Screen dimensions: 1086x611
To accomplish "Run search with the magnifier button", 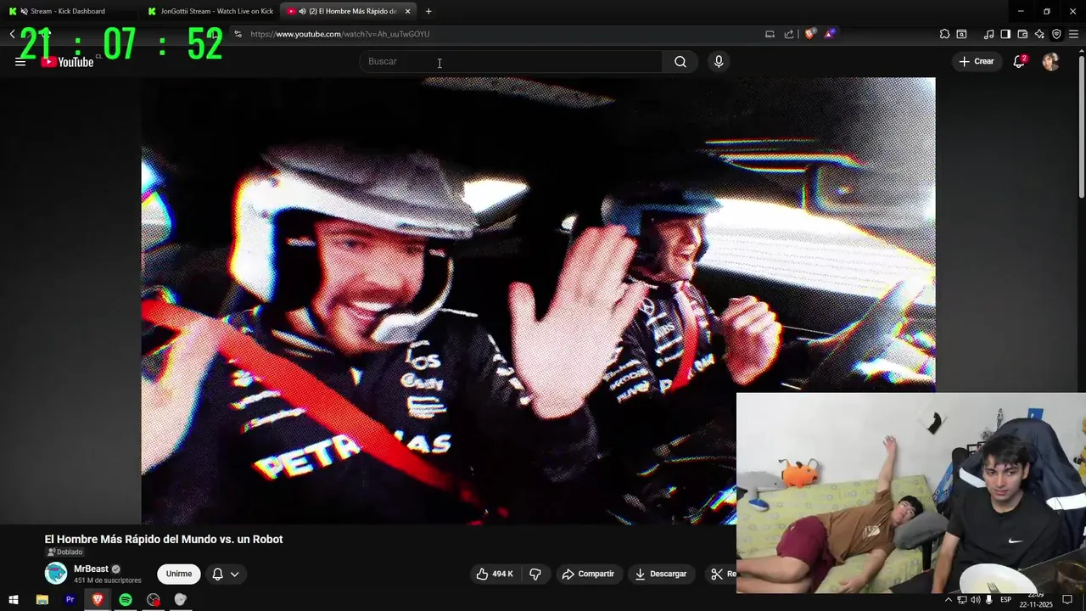I will [680, 61].
